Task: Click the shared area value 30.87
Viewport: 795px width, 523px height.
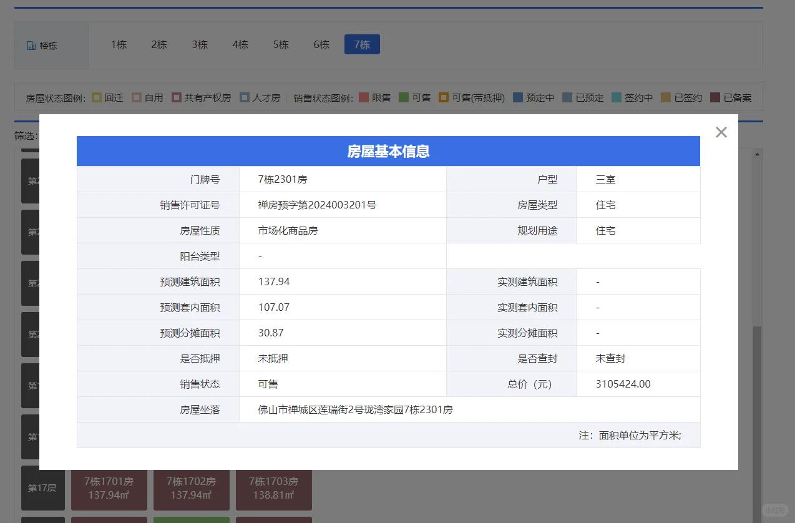Action: (271, 333)
